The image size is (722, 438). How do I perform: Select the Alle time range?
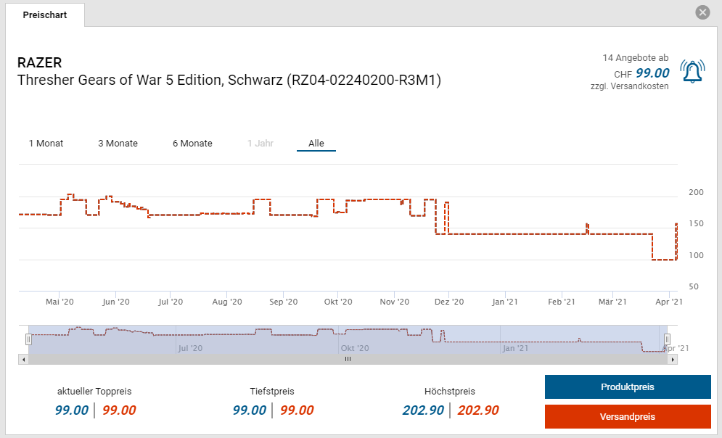tap(316, 144)
